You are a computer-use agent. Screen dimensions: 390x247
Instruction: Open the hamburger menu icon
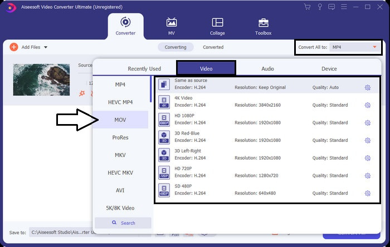(x=344, y=7)
